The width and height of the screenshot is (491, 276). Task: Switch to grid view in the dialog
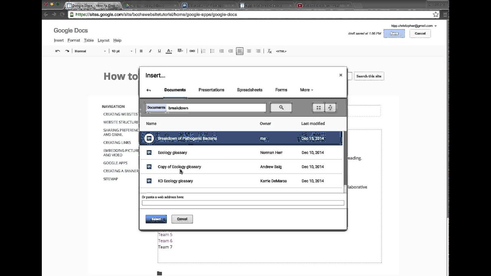(x=318, y=108)
